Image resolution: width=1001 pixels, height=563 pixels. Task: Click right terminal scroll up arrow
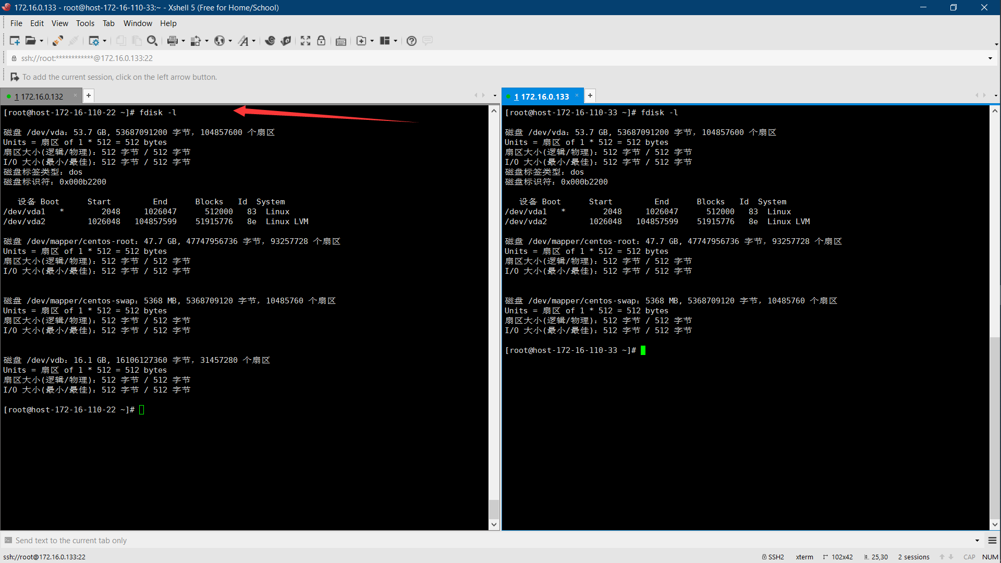point(995,111)
